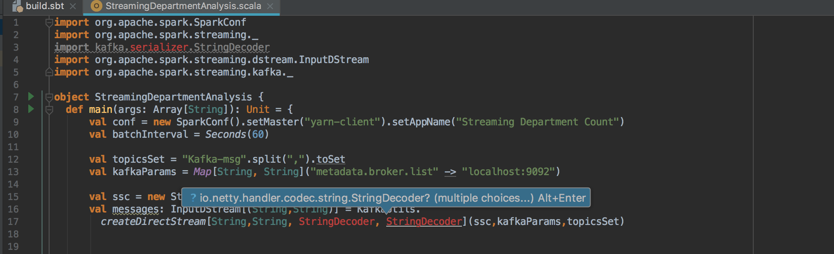
Task: Click the run arrow beside def main
Action: click(31, 109)
